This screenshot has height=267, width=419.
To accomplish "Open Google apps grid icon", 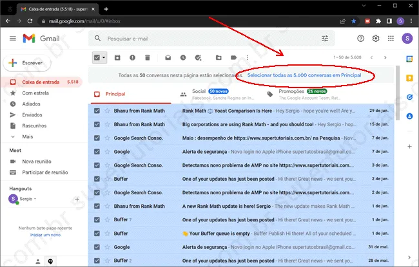I will click(391, 39).
